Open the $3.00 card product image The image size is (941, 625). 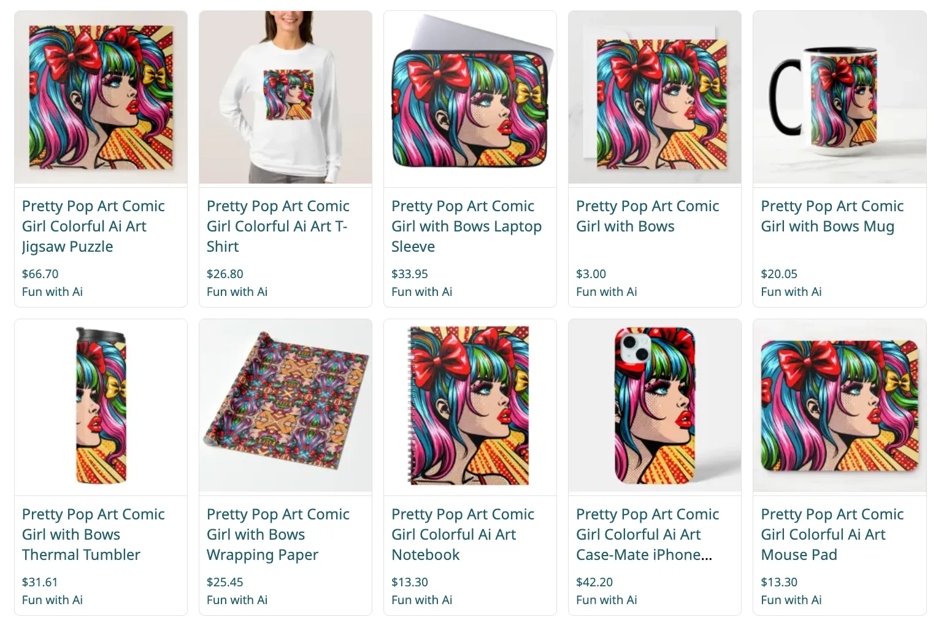point(655,98)
